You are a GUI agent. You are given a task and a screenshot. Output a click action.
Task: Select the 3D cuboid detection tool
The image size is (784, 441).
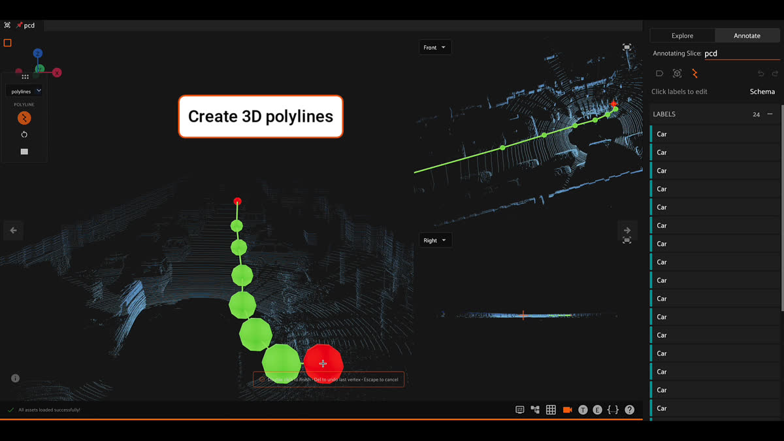pyautogui.click(x=677, y=74)
